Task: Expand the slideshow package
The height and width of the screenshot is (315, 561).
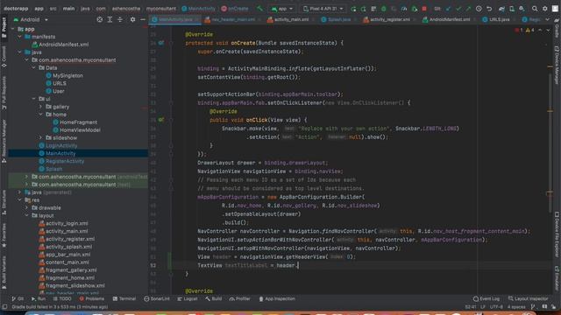Action: [x=40, y=137]
